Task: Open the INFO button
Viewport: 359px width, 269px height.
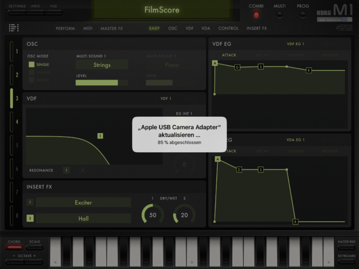Action: point(35,13)
